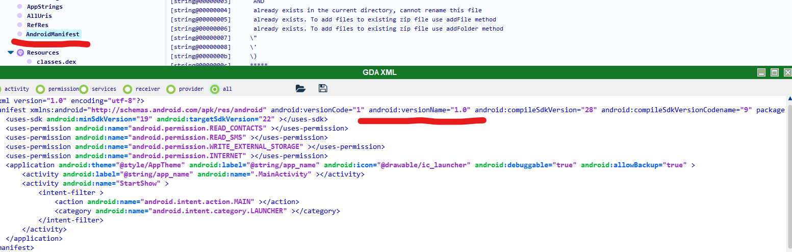792x252 pixels.
Task: Select the services filter radio button
Action: click(84, 89)
